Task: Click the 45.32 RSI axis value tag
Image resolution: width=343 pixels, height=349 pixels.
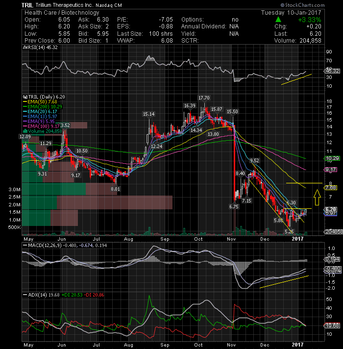Action: point(332,71)
